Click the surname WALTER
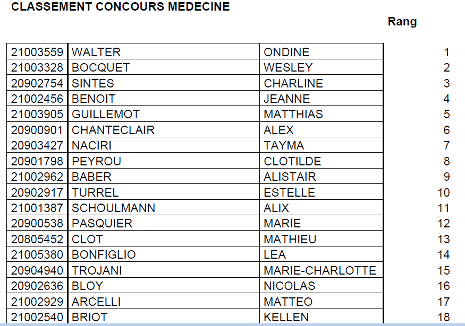The width and height of the screenshot is (465, 326). pyautogui.click(x=96, y=52)
